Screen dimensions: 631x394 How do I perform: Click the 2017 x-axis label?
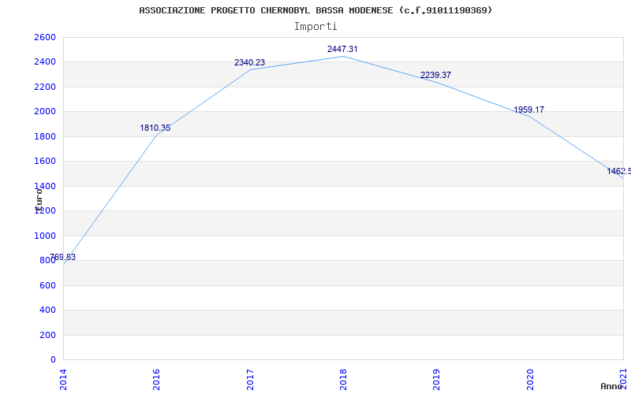(x=250, y=380)
